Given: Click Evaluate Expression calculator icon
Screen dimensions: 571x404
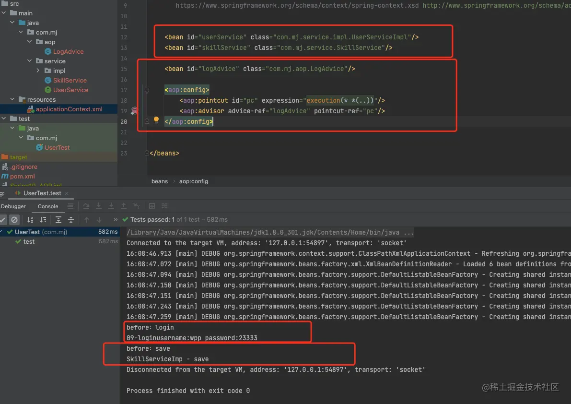Looking at the screenshot, I should 152,206.
